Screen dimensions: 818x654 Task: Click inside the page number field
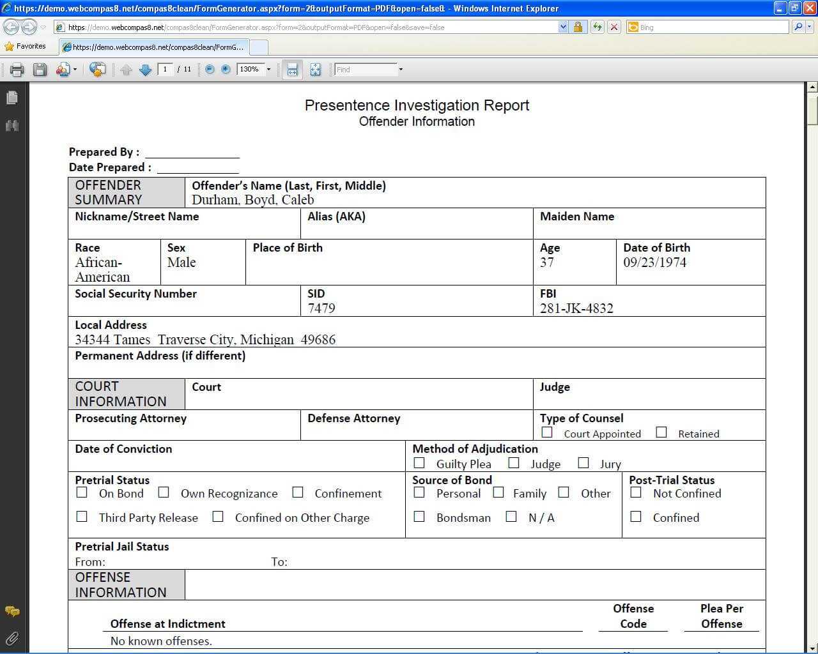165,70
